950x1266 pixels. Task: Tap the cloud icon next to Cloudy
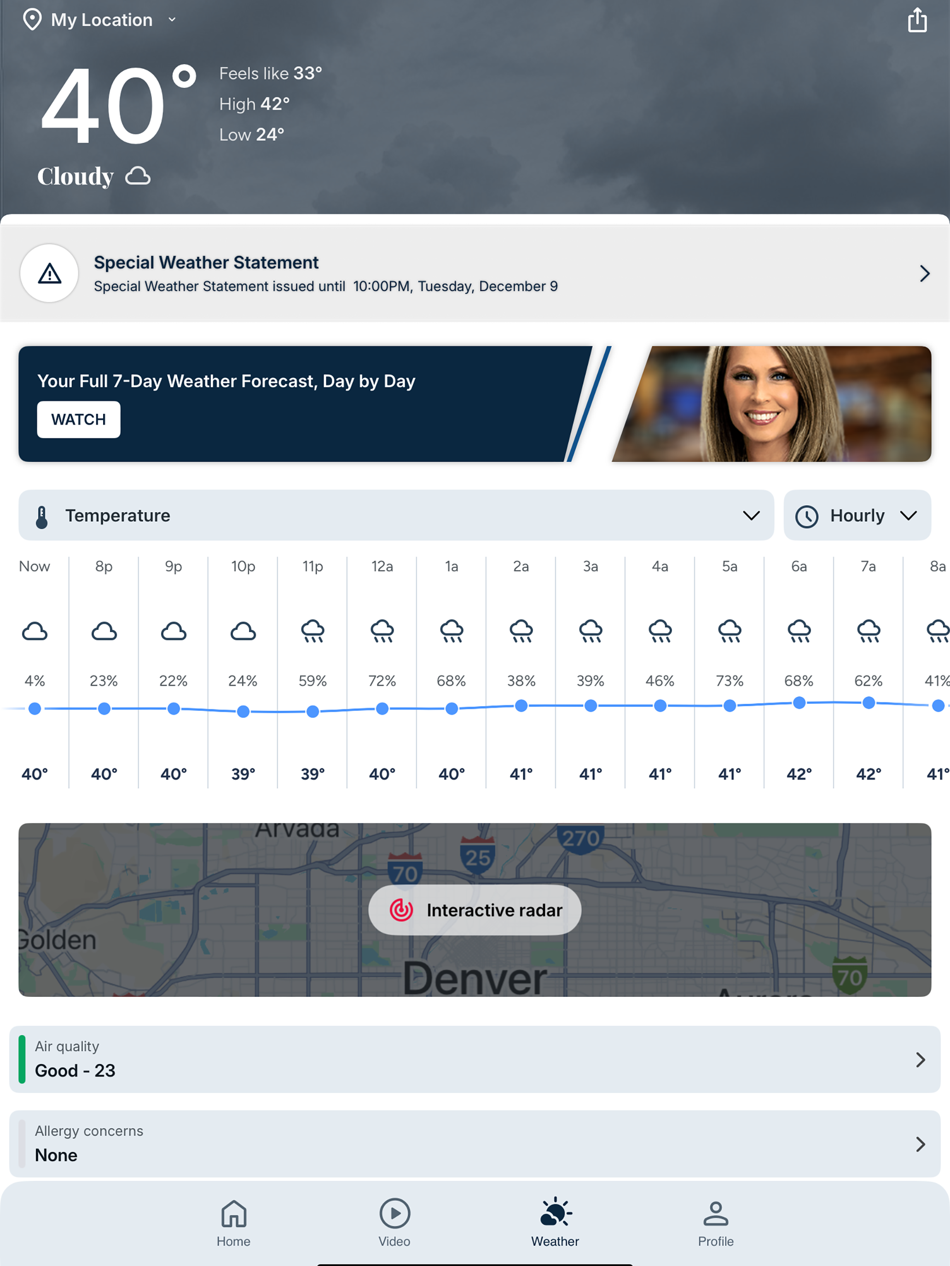pyautogui.click(x=138, y=176)
